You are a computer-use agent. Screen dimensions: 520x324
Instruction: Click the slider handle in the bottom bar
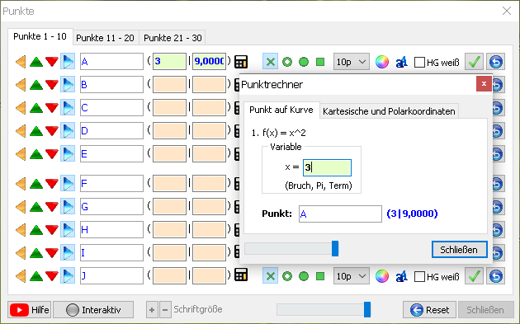(x=367, y=309)
